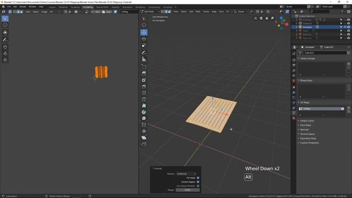Click the viewport zoom magnifier icon

tap(272, 18)
